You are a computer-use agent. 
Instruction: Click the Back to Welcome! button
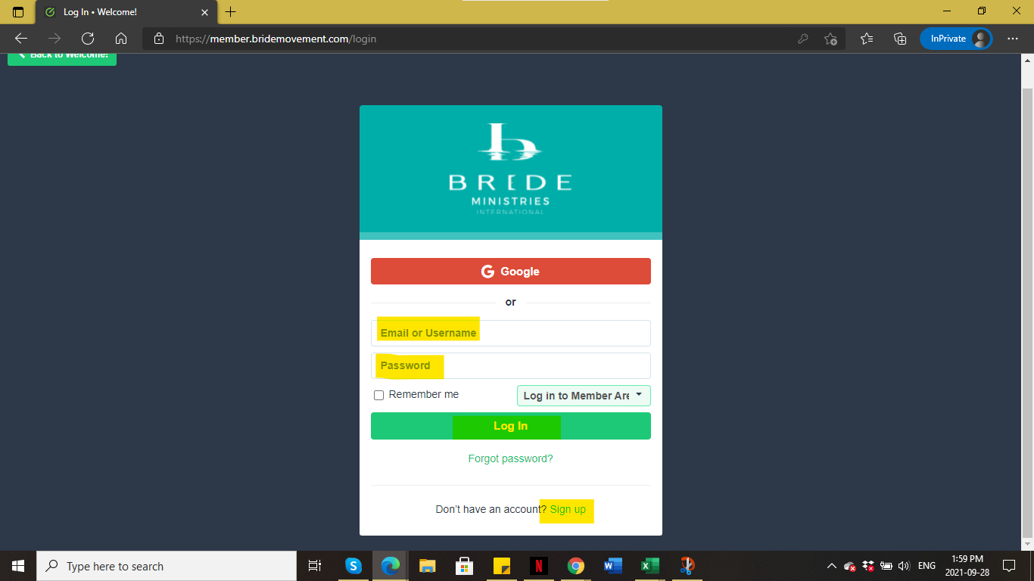62,57
